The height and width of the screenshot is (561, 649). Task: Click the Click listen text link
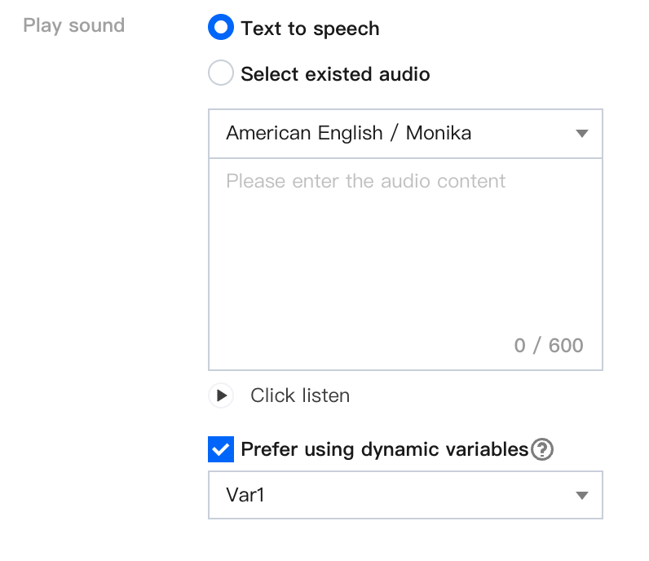pyautogui.click(x=300, y=395)
